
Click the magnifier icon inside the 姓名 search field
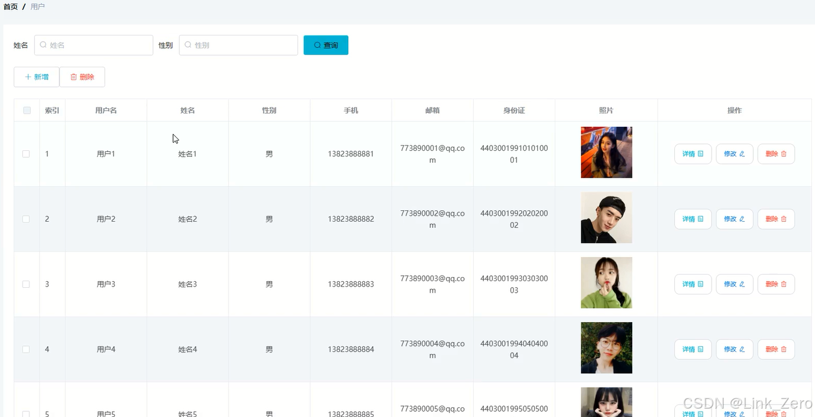43,45
